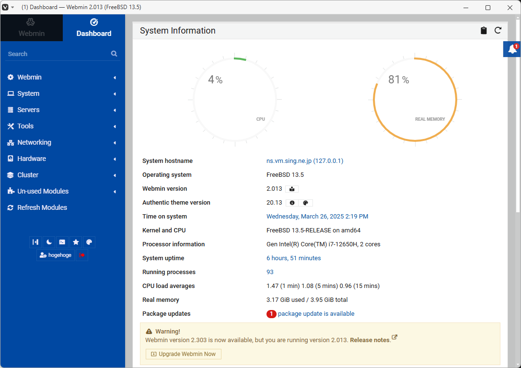Expand the Hardware menu arrow

tap(115, 159)
